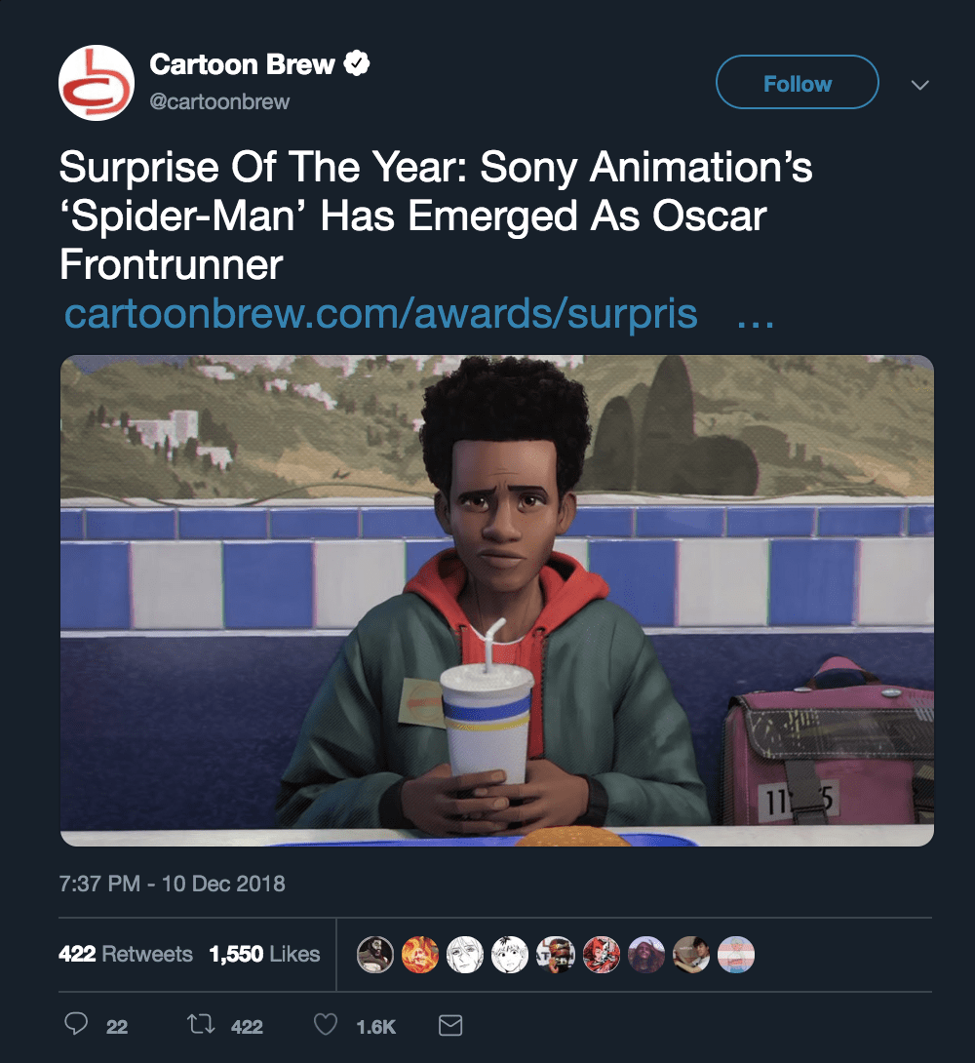The image size is (975, 1063).
Task: Open the red-costumed comic character liker avatar
Action: pos(601,955)
